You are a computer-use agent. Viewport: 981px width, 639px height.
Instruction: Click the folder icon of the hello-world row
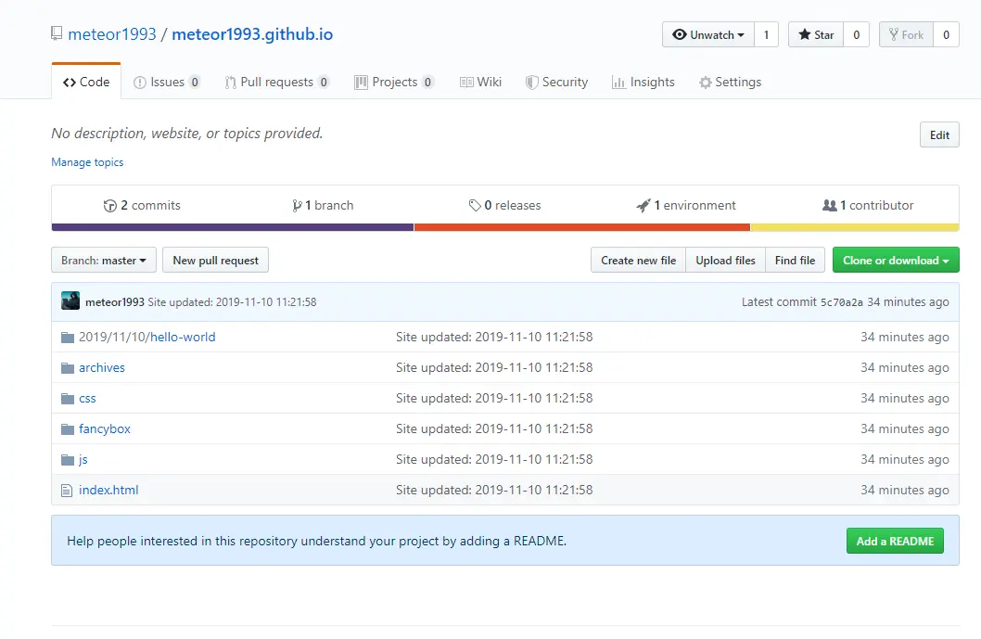point(68,338)
